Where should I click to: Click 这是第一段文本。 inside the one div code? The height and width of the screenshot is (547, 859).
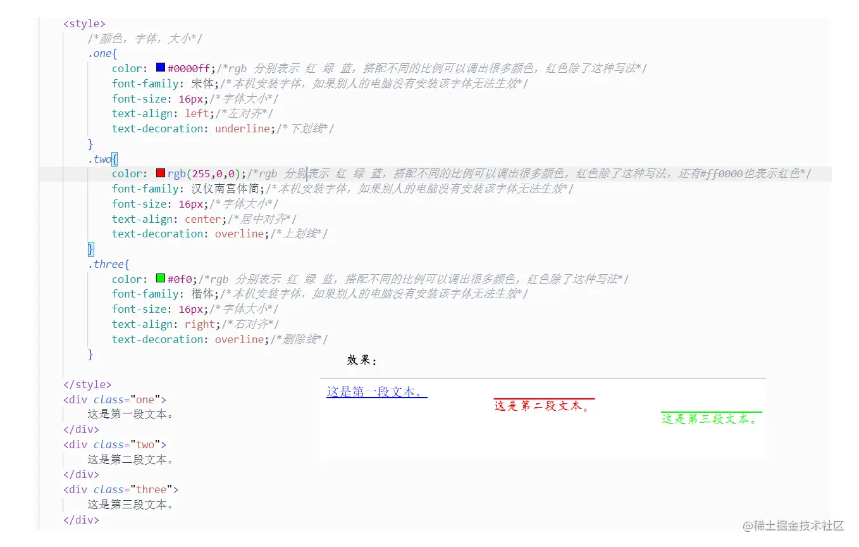pos(130,414)
